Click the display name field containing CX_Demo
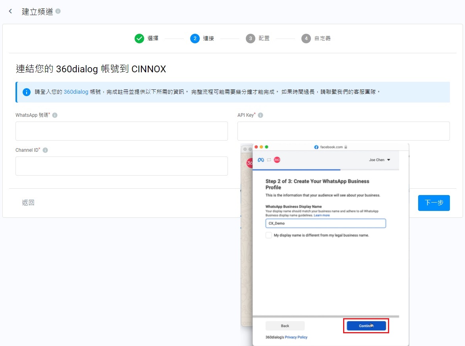Viewport: 465px width, 346px height. (326, 223)
